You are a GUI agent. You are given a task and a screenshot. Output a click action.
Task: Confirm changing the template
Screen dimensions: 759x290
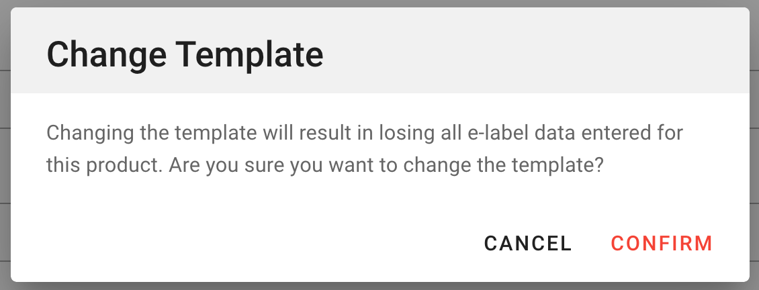point(662,243)
